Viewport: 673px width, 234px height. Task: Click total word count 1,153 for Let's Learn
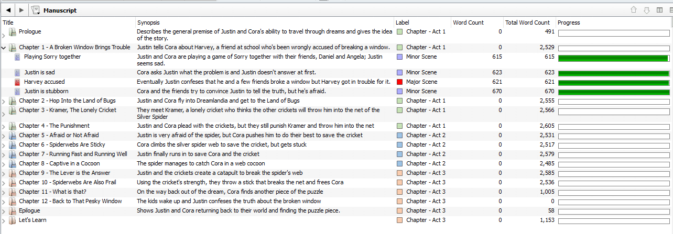[547, 220]
